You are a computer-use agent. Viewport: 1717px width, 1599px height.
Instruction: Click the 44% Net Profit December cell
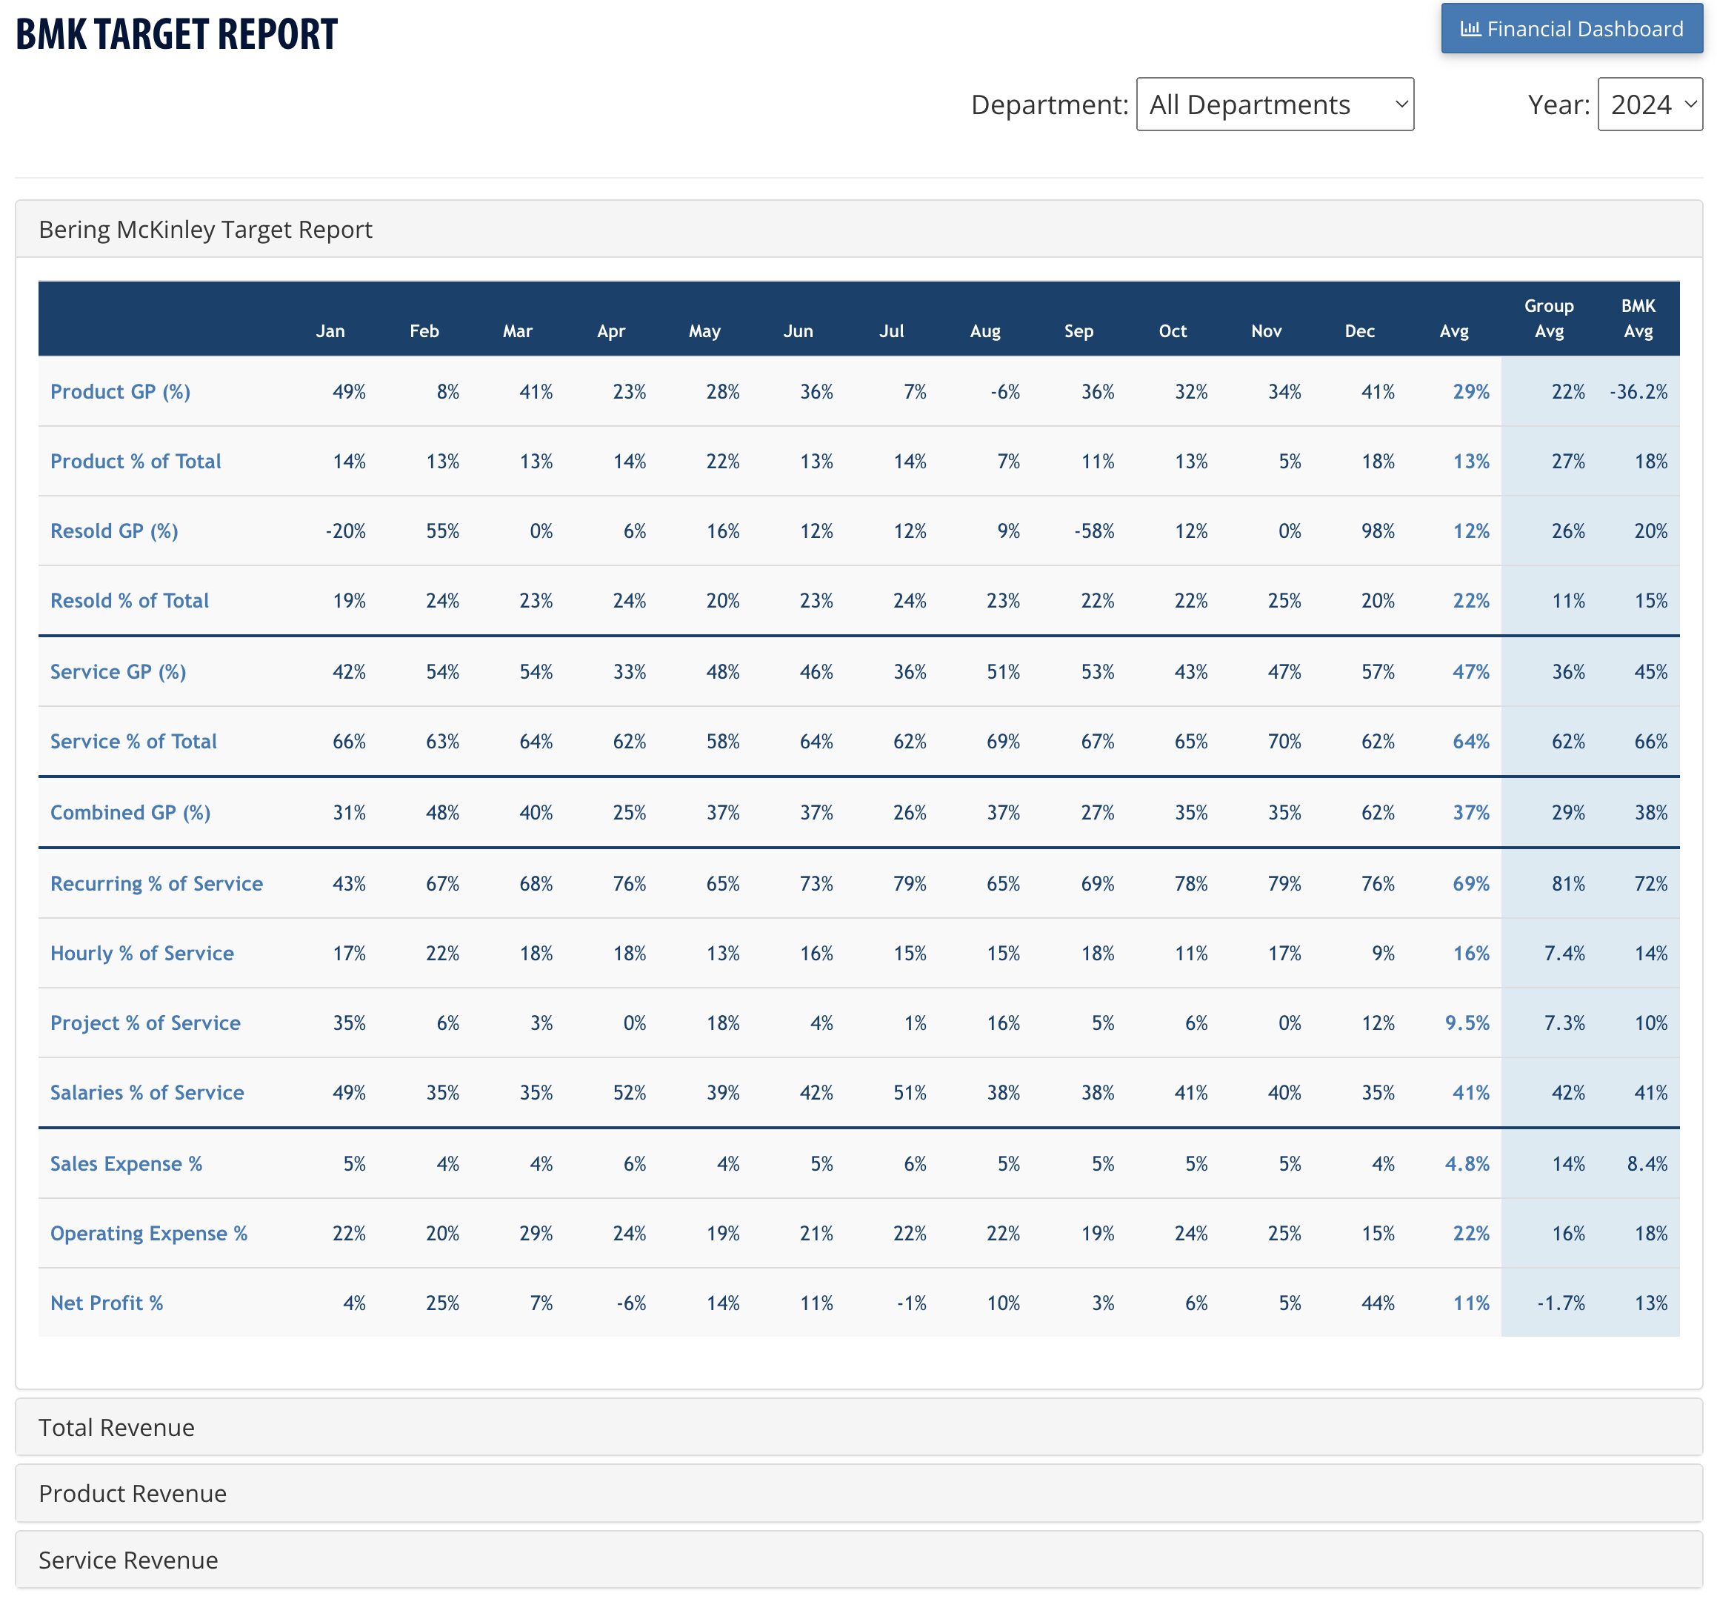pyautogui.click(x=1378, y=1303)
